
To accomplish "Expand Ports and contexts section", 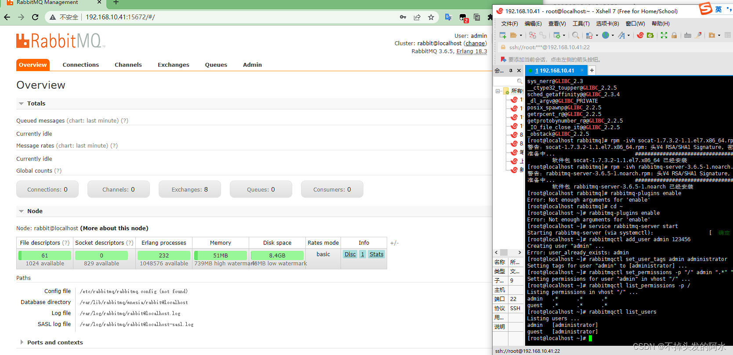I will coord(22,342).
